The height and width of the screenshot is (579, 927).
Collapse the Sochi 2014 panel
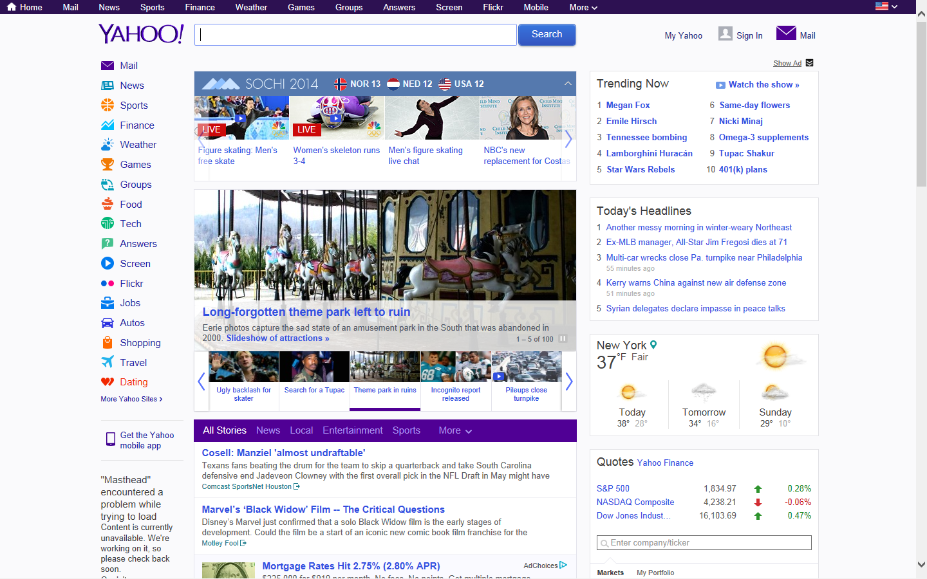[568, 84]
